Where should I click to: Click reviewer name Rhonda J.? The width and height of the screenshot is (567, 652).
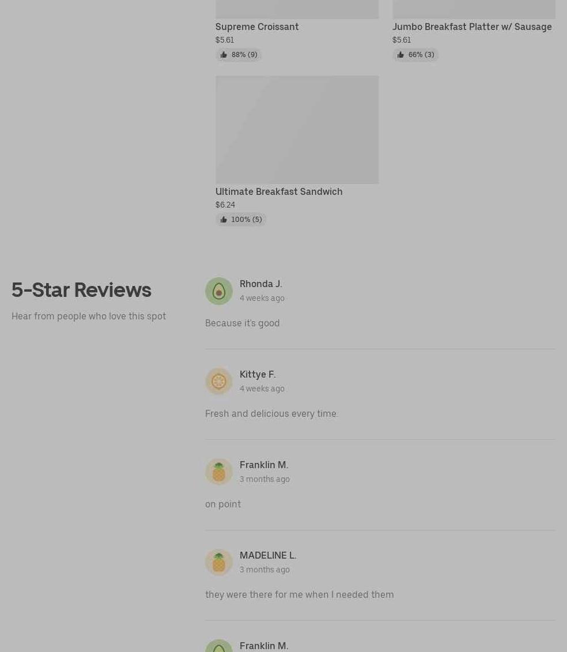[260, 284]
